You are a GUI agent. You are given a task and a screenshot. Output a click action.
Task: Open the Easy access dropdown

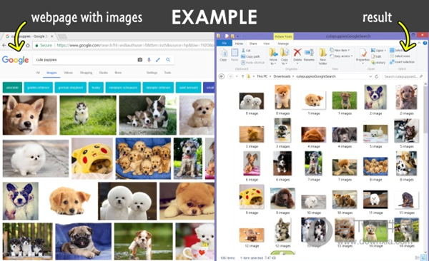point(341,56)
